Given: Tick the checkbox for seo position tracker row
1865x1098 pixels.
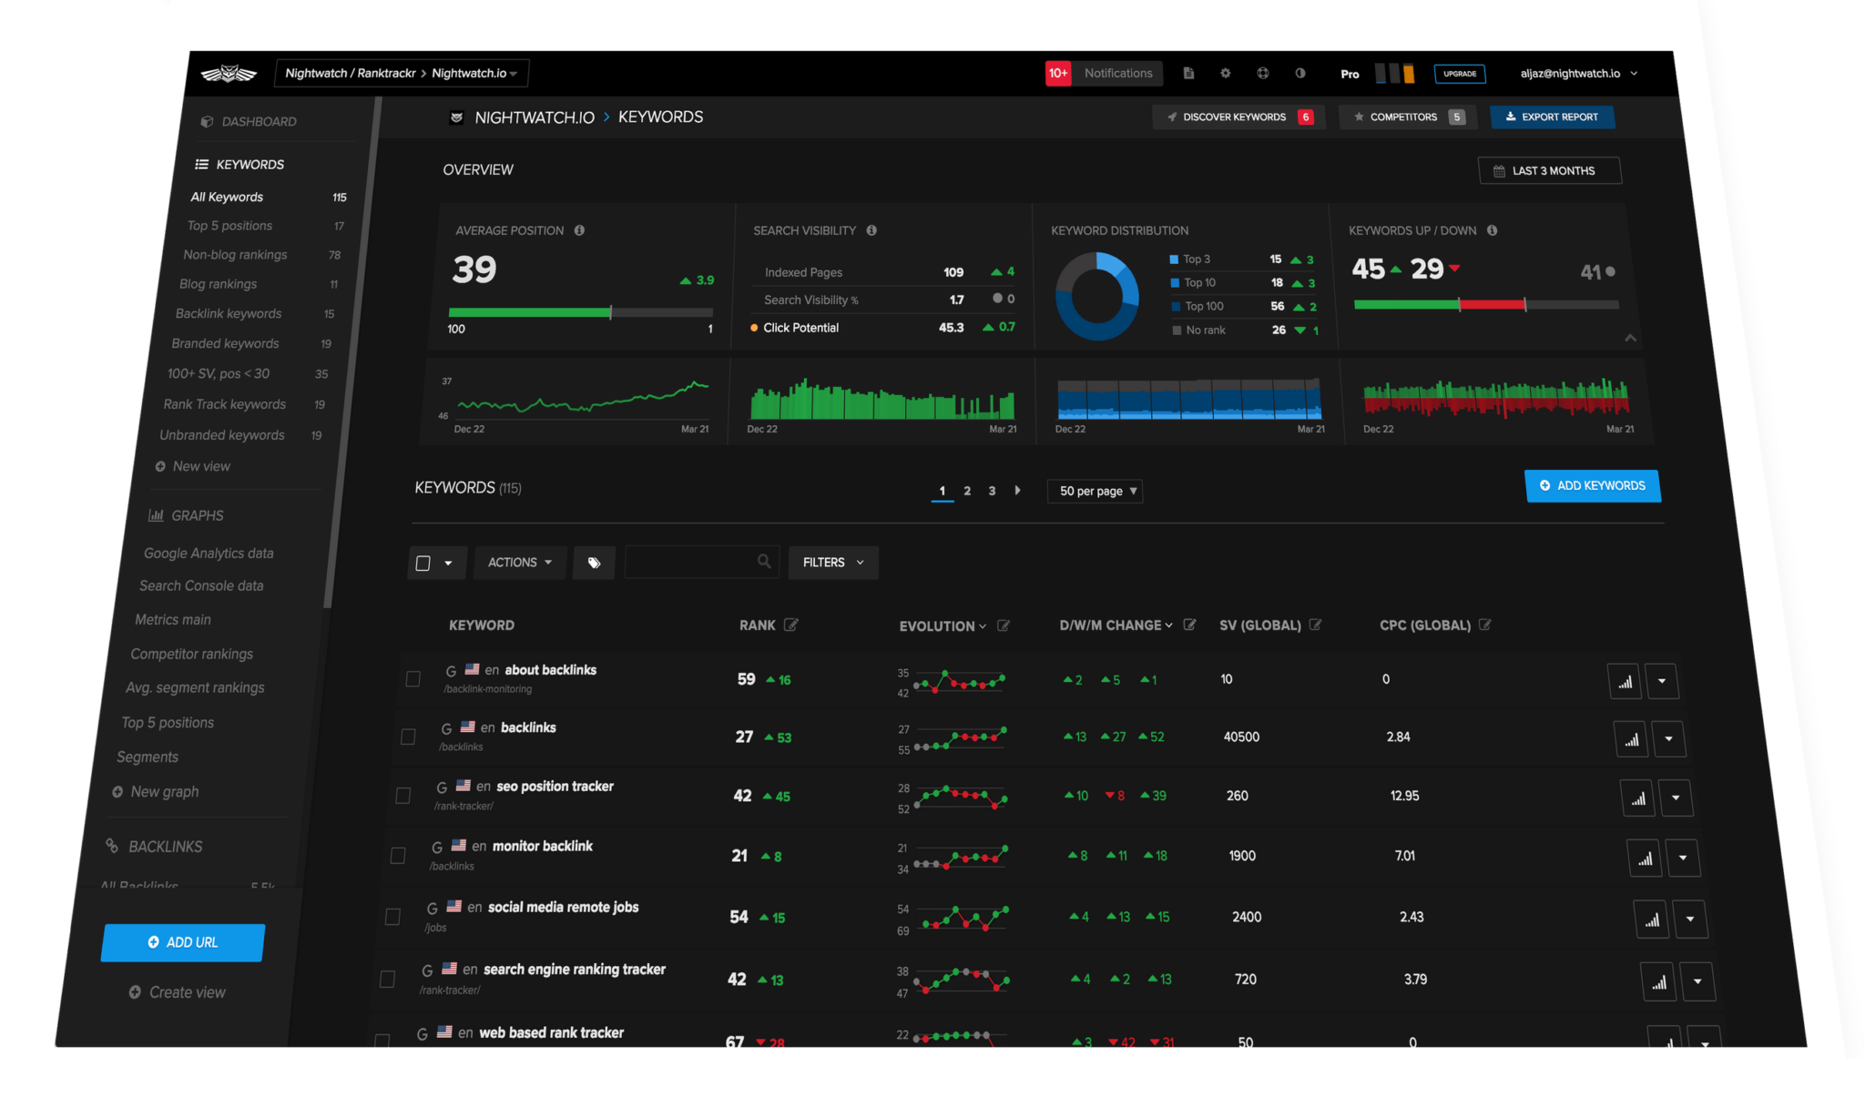Looking at the screenshot, I should pyautogui.click(x=403, y=795).
